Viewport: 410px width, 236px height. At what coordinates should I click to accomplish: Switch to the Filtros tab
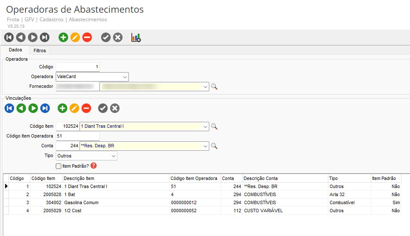(x=40, y=51)
